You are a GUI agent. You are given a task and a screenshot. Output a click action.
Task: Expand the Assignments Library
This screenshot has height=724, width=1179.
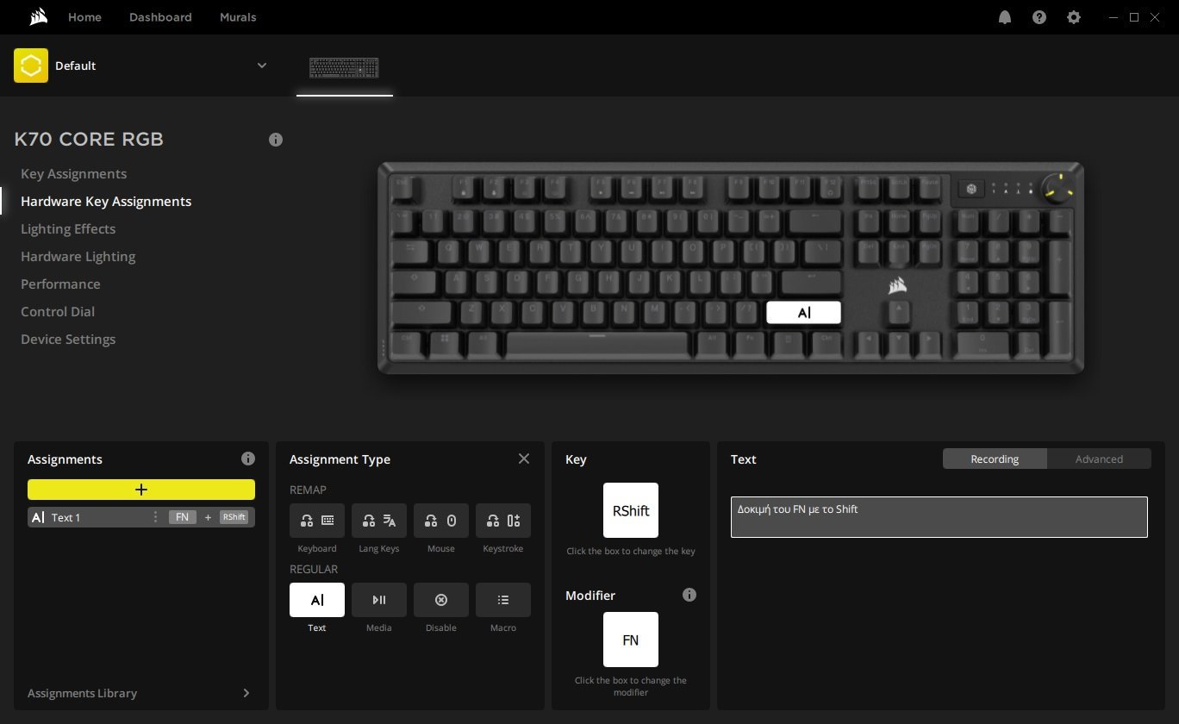coord(140,693)
